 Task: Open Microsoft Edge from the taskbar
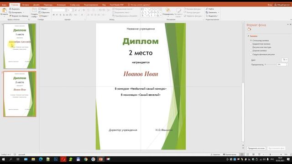pyautogui.click(x=41, y=159)
